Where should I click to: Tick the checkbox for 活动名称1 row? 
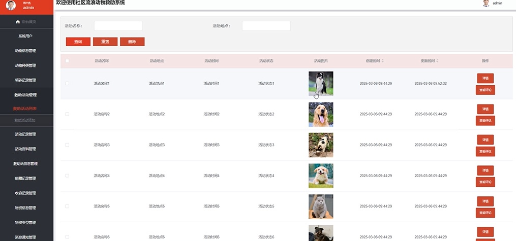coord(67,83)
